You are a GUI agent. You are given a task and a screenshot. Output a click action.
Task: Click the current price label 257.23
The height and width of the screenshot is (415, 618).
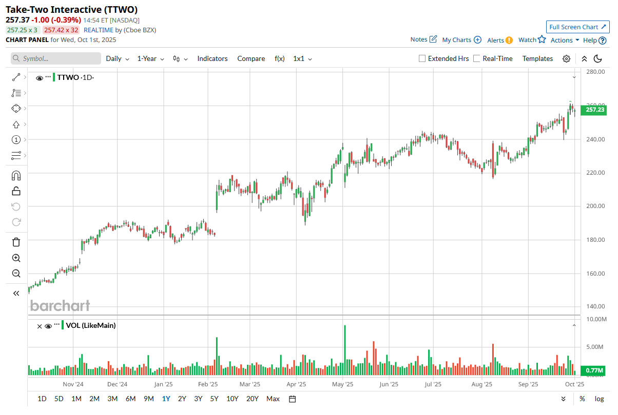pyautogui.click(x=593, y=110)
